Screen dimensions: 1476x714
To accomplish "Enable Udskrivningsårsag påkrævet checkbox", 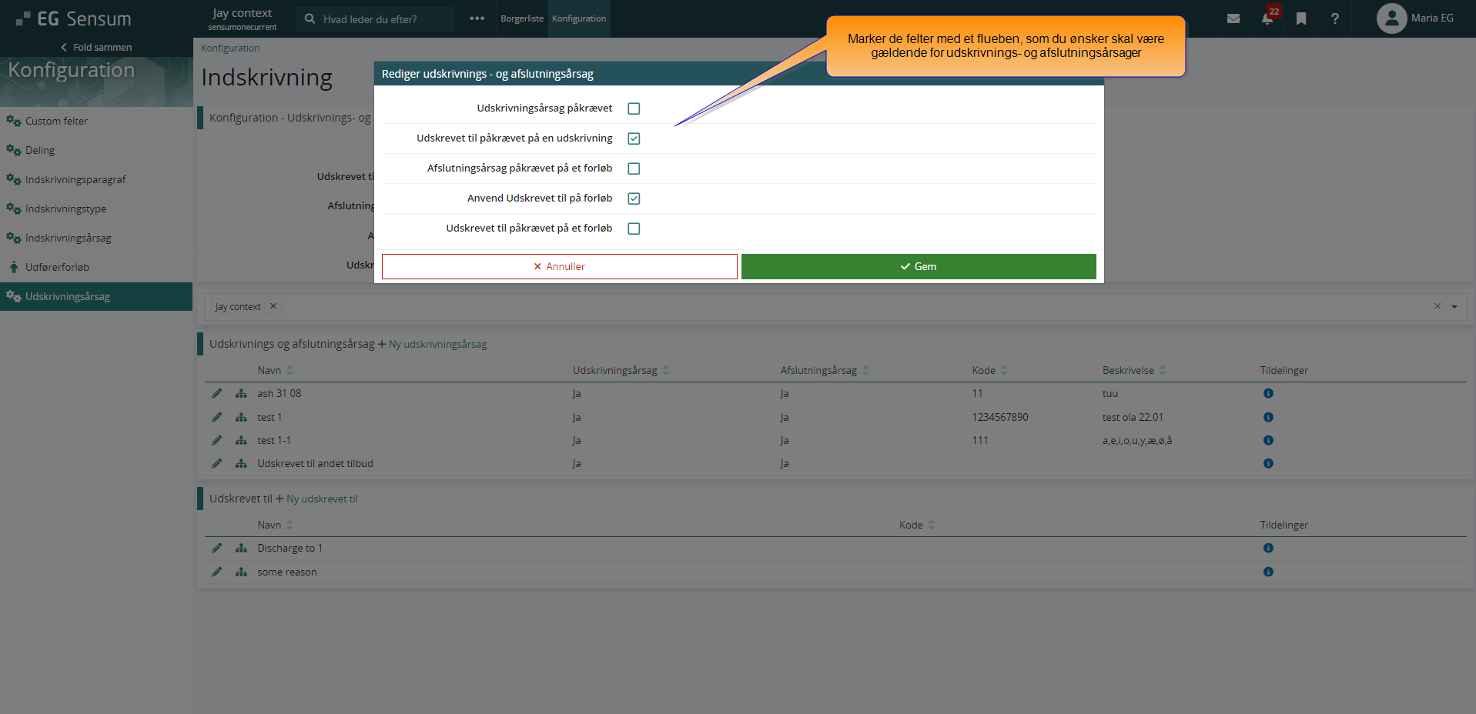I will click(634, 108).
